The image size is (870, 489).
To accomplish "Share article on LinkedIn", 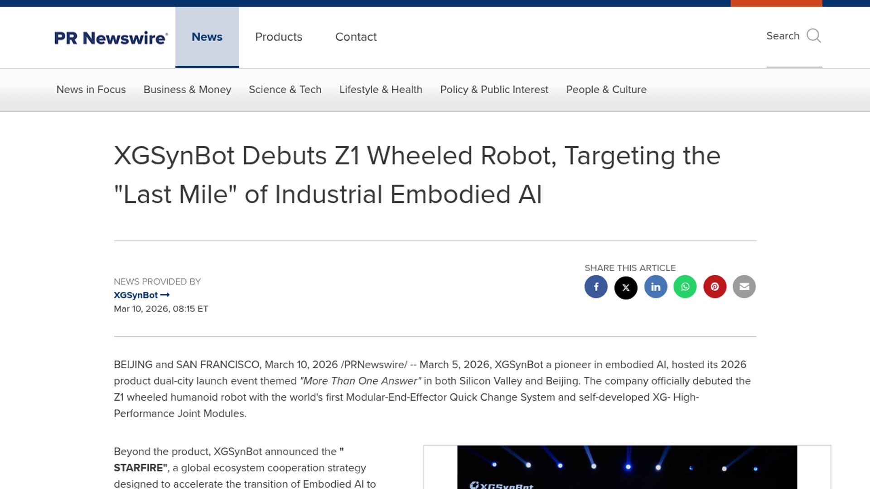I will point(656,287).
